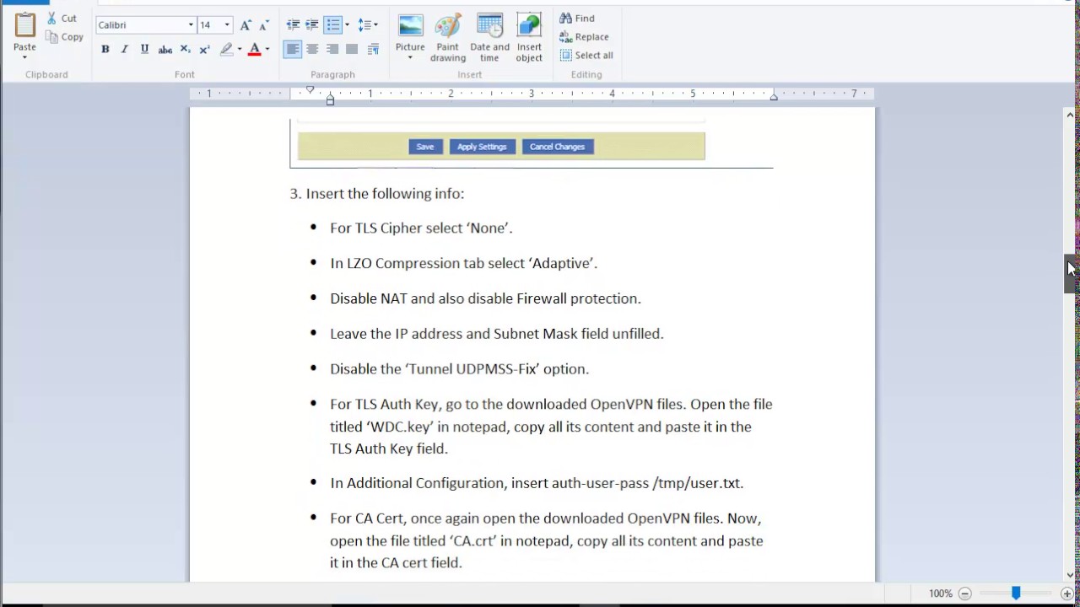The height and width of the screenshot is (607, 1080).
Task: Cut the selected text
Action: [62, 18]
